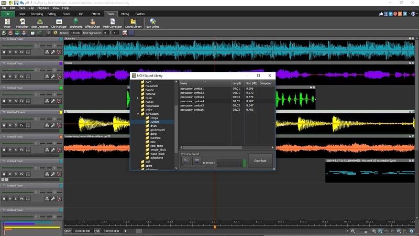Open the Pitch Correction tool
This screenshot has width=419, height=236.
(113, 23)
